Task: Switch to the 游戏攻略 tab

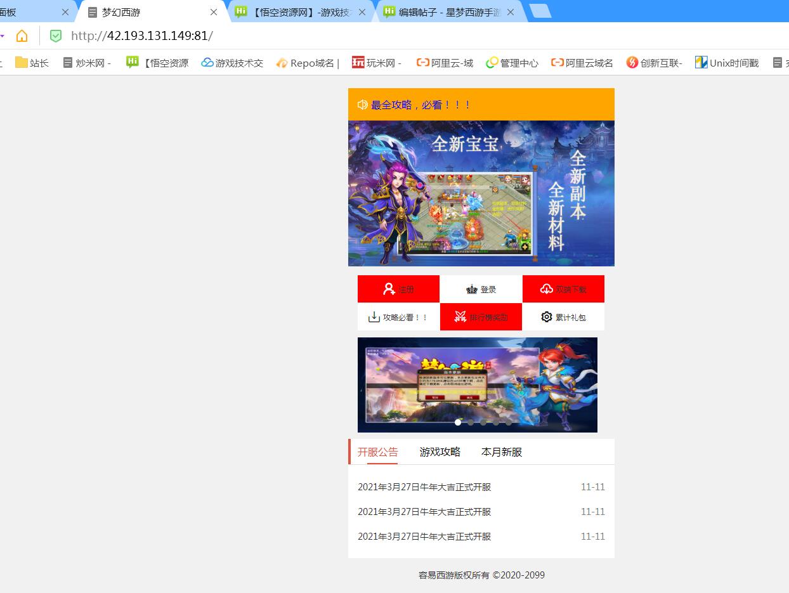Action: click(440, 452)
